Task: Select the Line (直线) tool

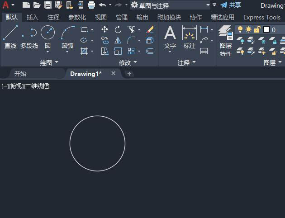Action: 10,37
